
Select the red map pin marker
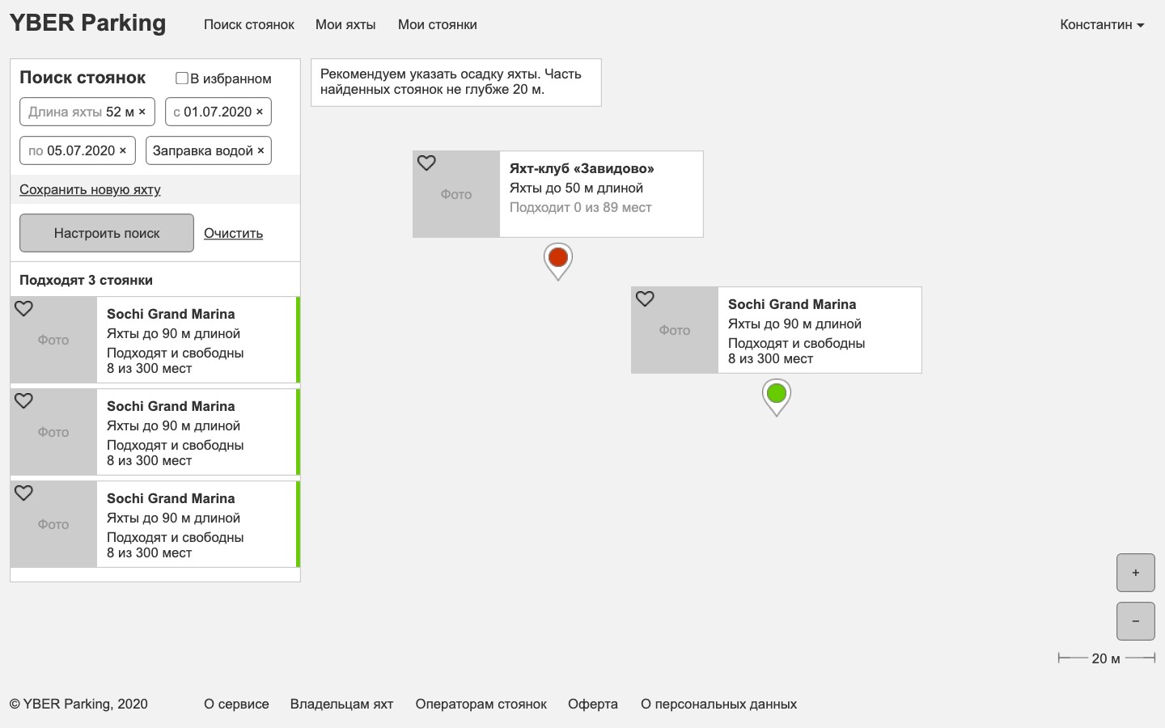point(558,261)
